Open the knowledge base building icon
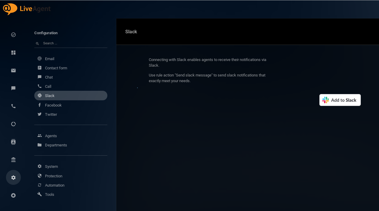 pyautogui.click(x=13, y=160)
